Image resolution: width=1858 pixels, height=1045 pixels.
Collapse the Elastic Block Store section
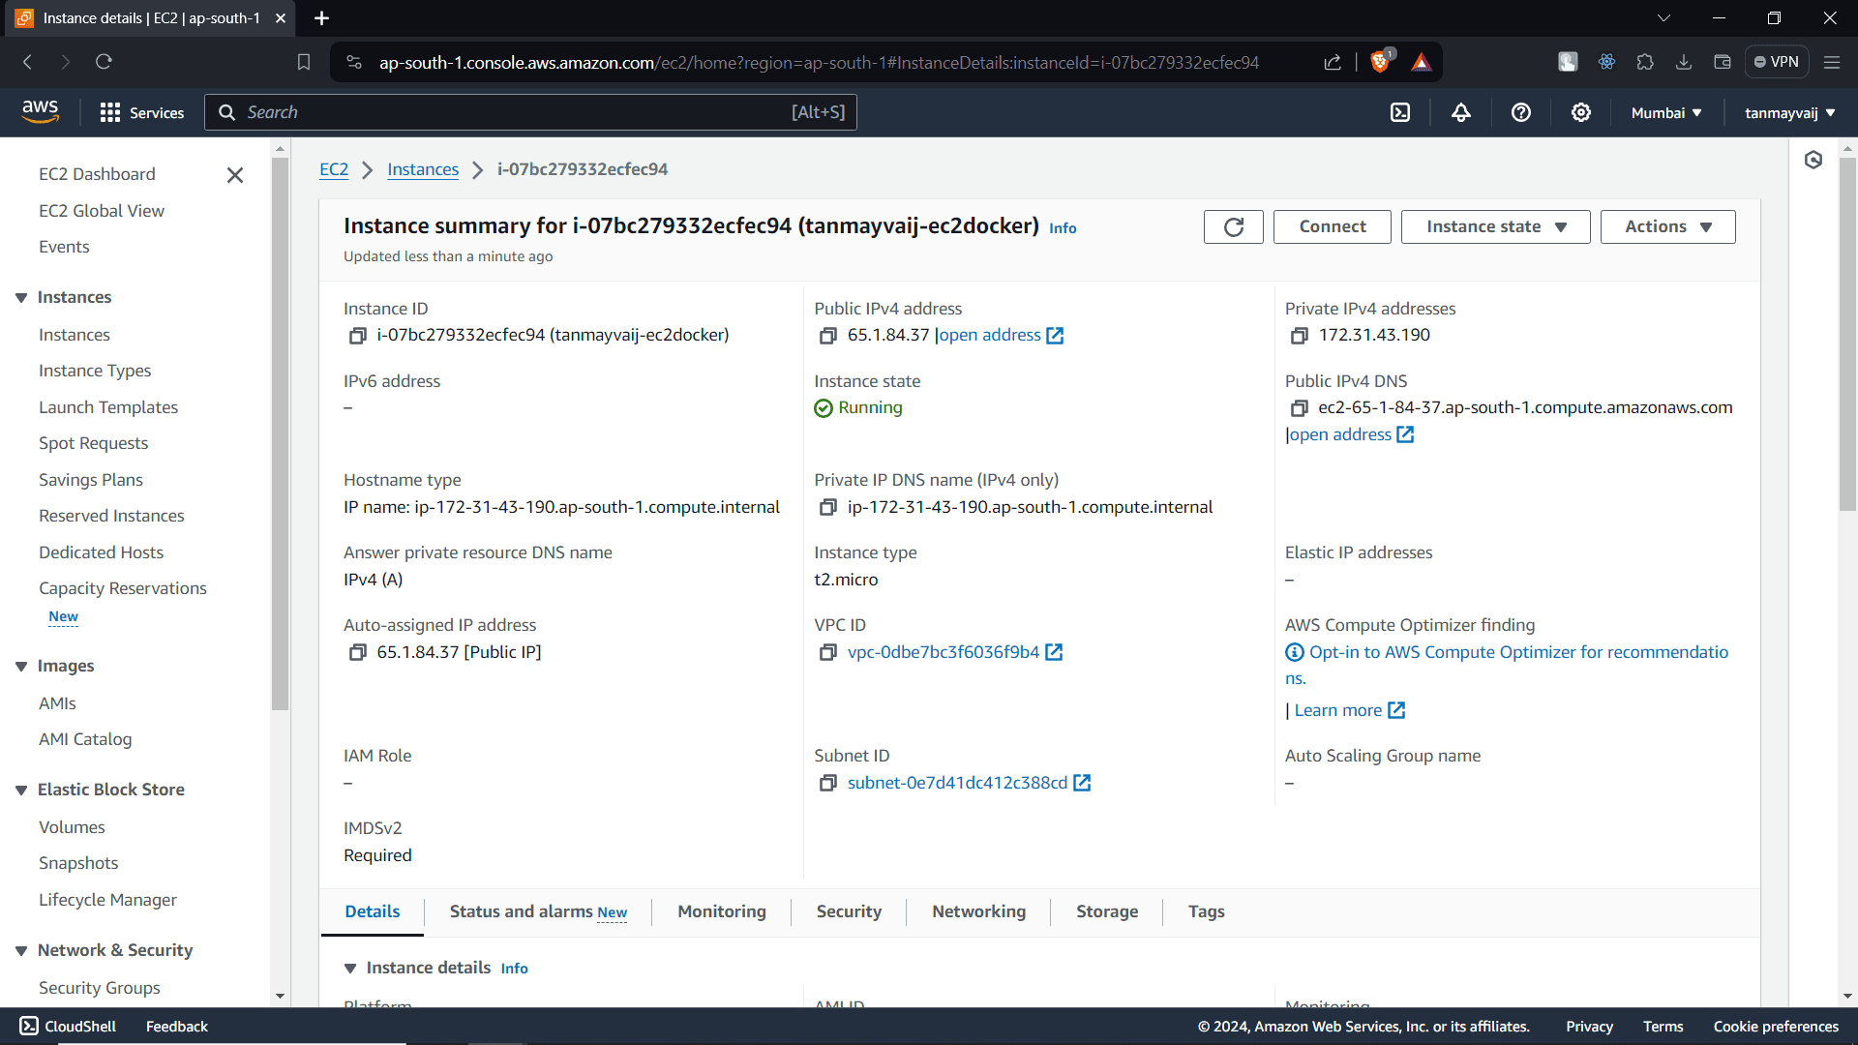(21, 790)
